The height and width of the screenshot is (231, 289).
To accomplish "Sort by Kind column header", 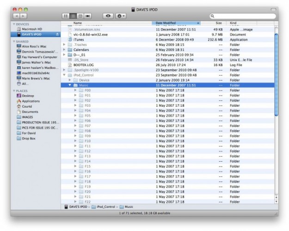I will tap(241, 23).
